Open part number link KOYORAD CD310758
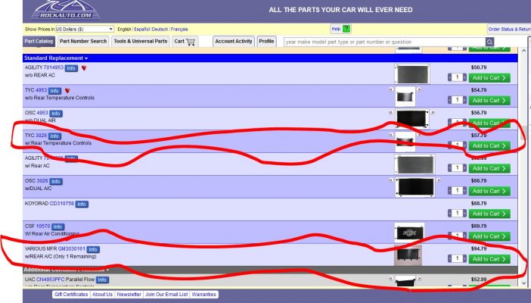531x303 pixels. pos(61,204)
